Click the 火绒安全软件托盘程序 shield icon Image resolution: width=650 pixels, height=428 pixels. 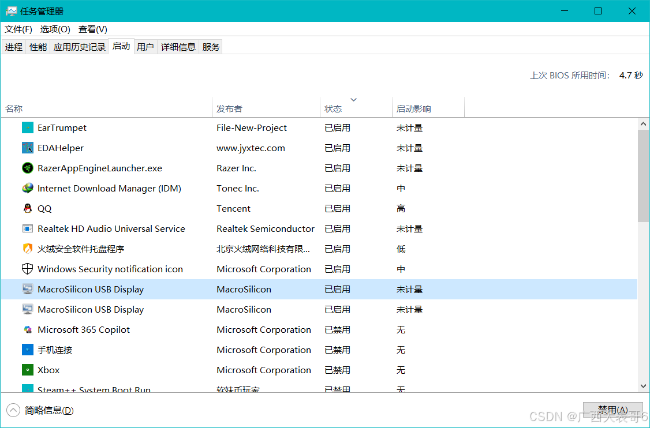[27, 249]
